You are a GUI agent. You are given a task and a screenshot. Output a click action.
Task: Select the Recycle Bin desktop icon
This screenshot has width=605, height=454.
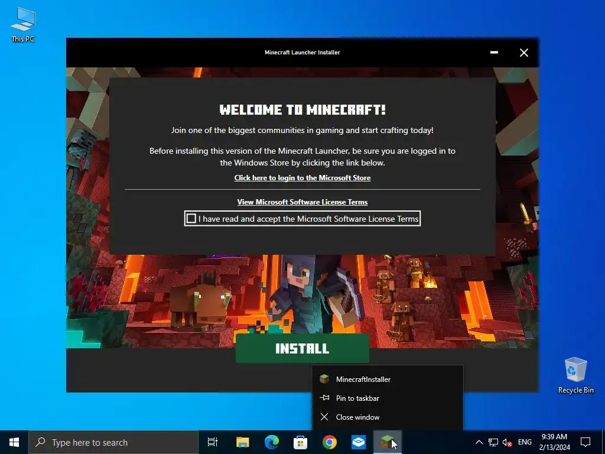575,375
